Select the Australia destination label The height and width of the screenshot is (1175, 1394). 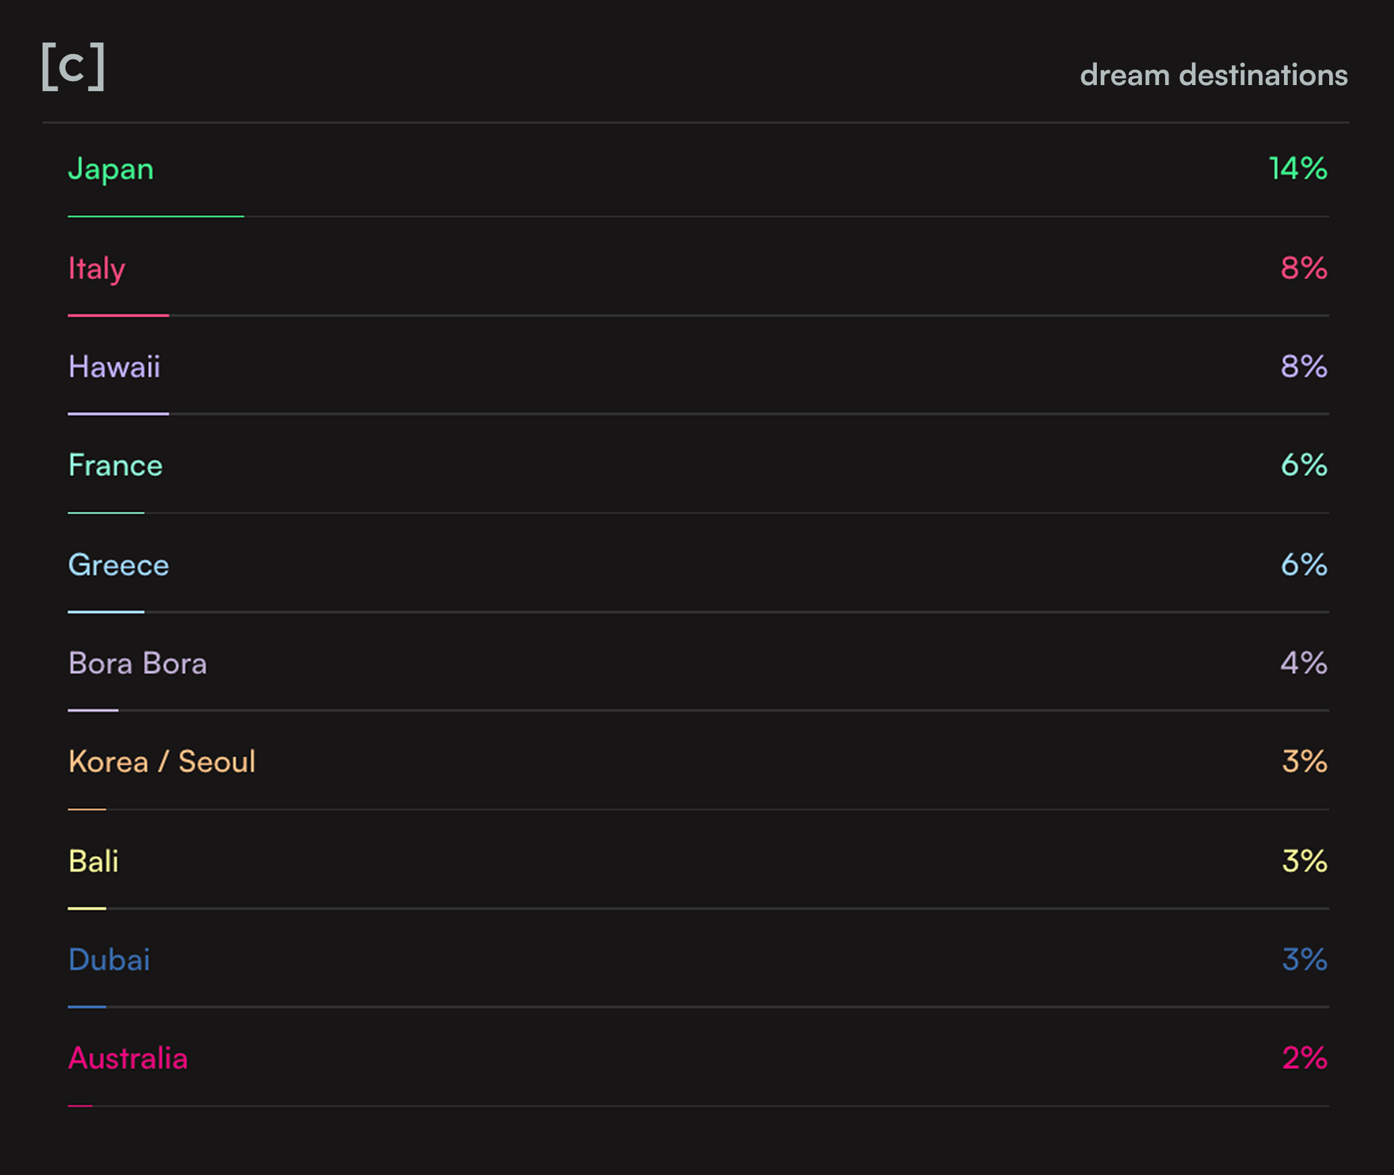(x=128, y=1059)
